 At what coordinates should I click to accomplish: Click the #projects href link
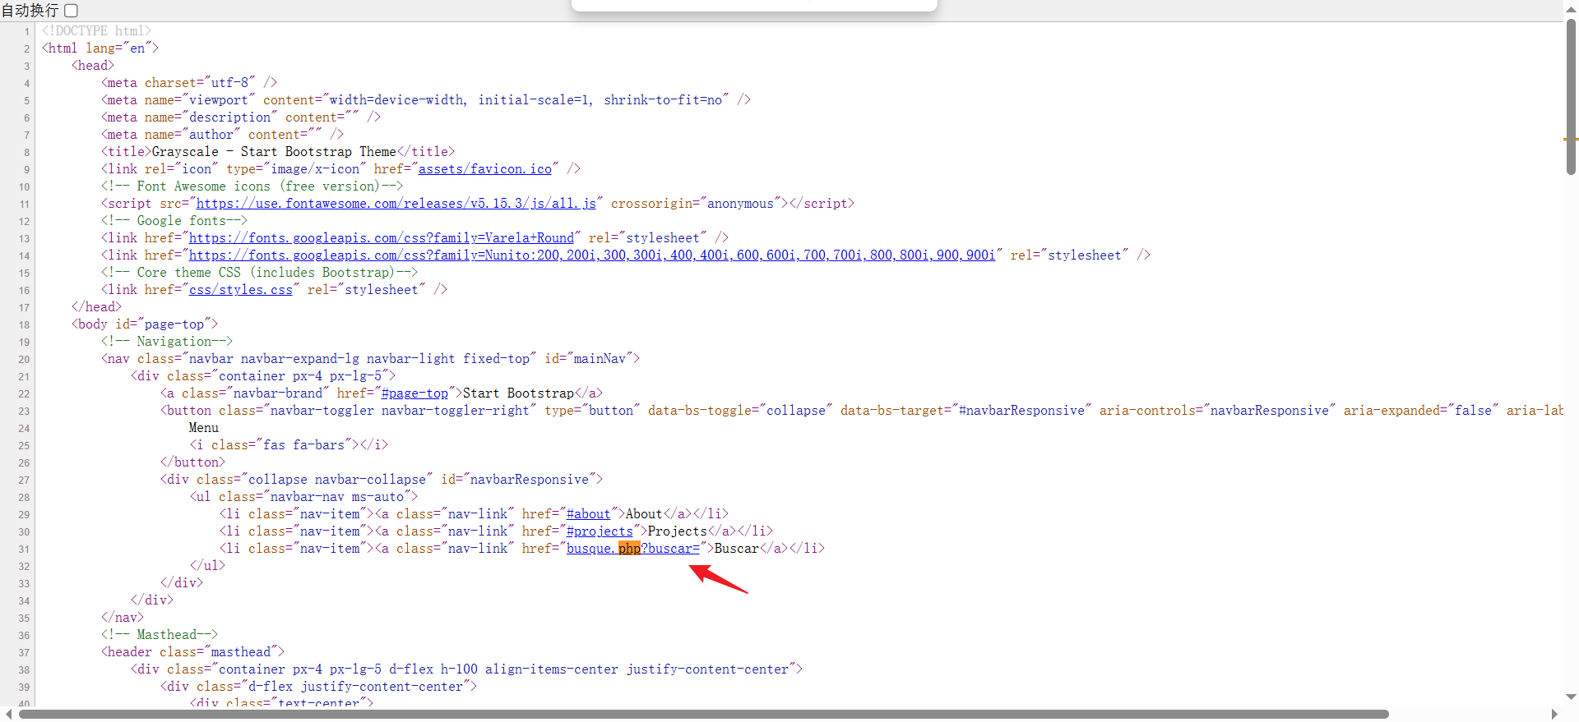(600, 531)
